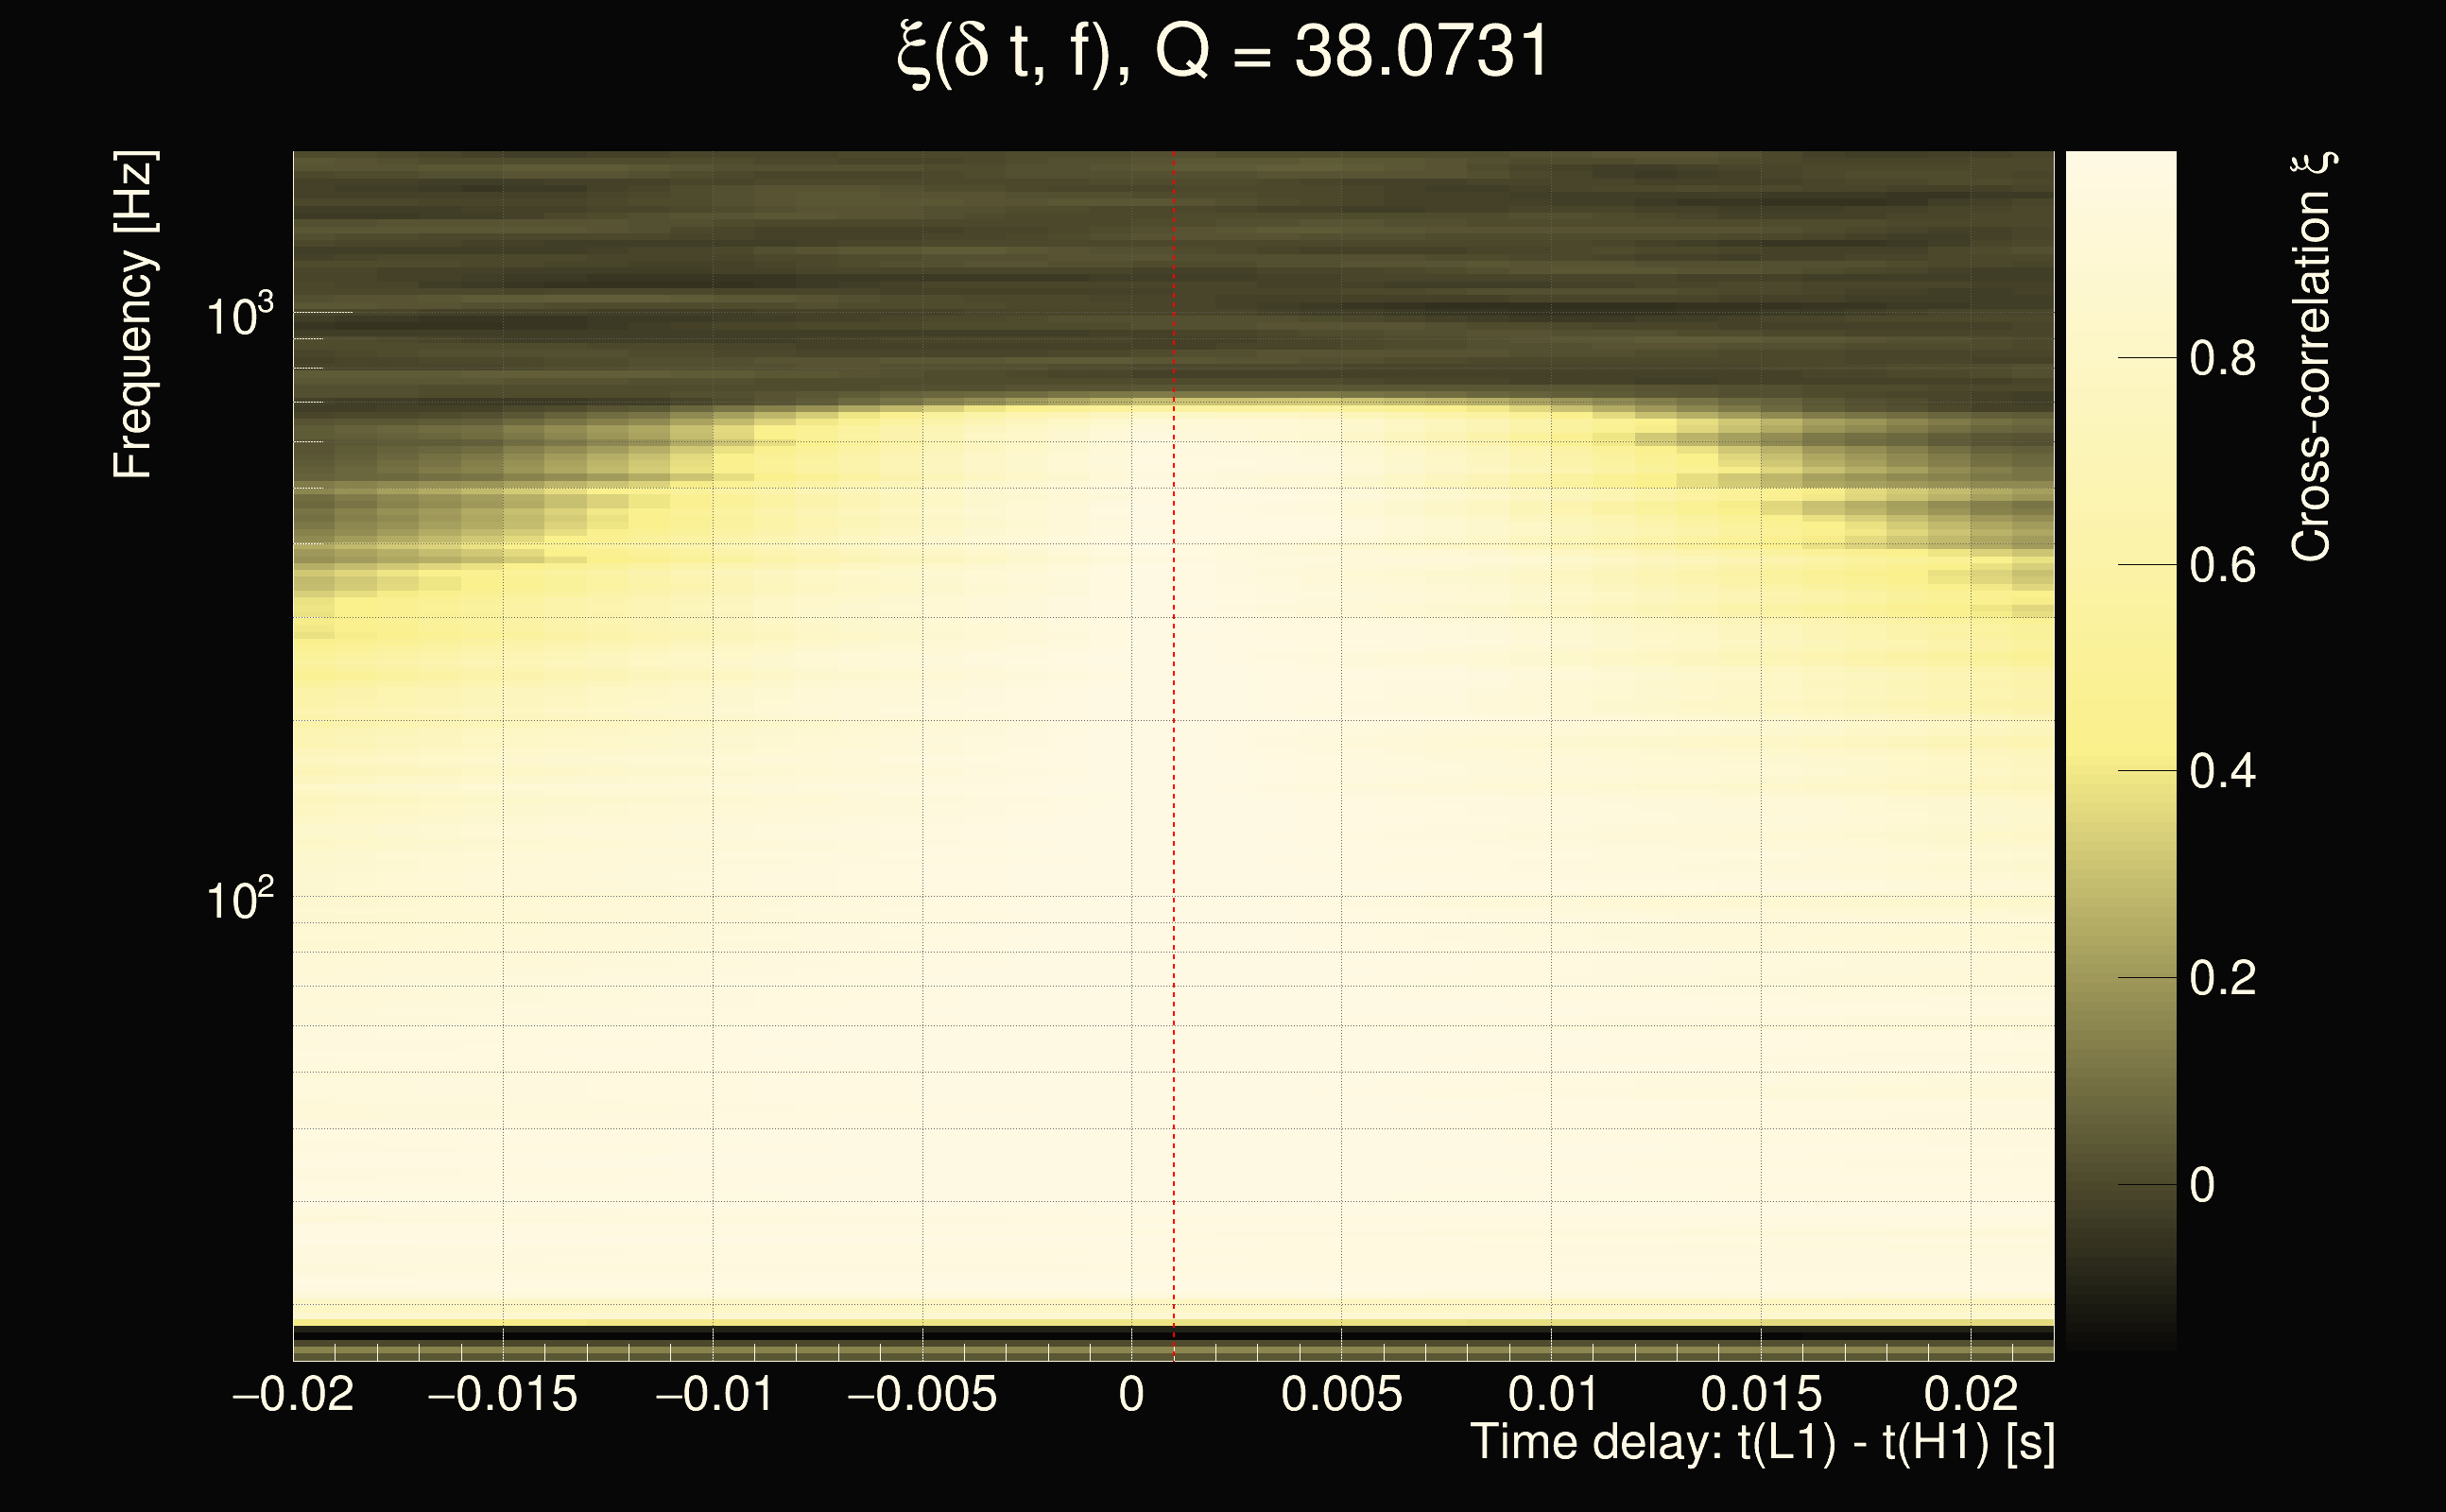Click the 0.005 x-axis tick label
The width and height of the screenshot is (2446, 1512).
tap(1342, 1395)
